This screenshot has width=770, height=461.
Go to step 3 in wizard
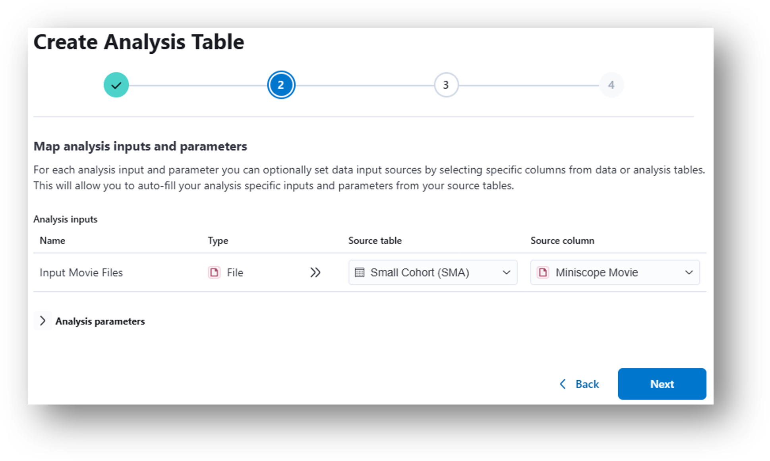pos(446,85)
